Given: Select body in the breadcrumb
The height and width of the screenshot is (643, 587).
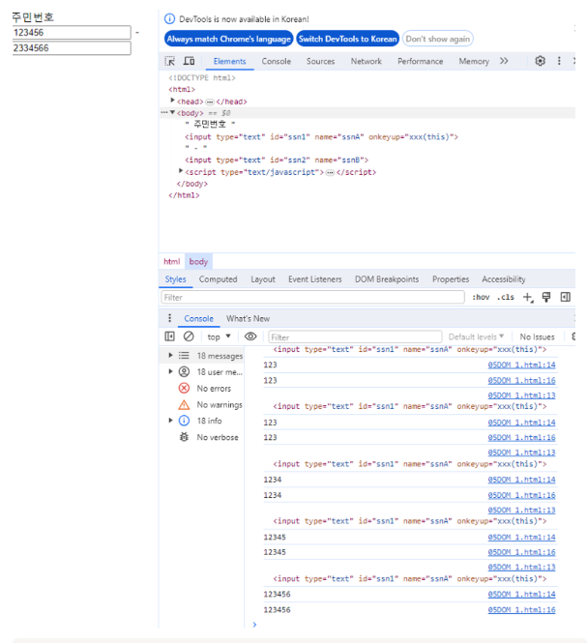Looking at the screenshot, I should (198, 261).
